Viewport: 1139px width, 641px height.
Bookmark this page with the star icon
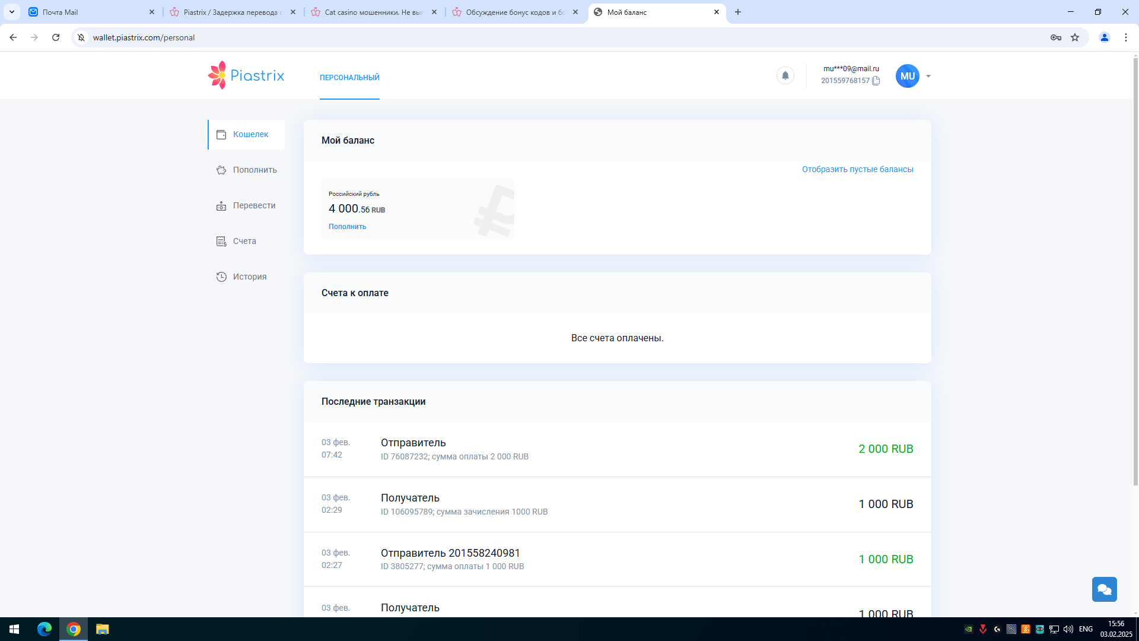point(1075,37)
